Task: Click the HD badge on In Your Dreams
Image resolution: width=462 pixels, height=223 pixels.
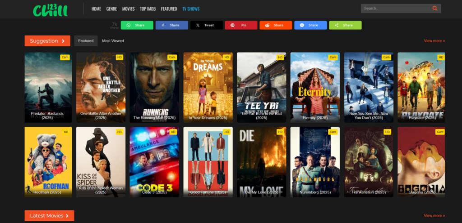Action: click(226, 57)
